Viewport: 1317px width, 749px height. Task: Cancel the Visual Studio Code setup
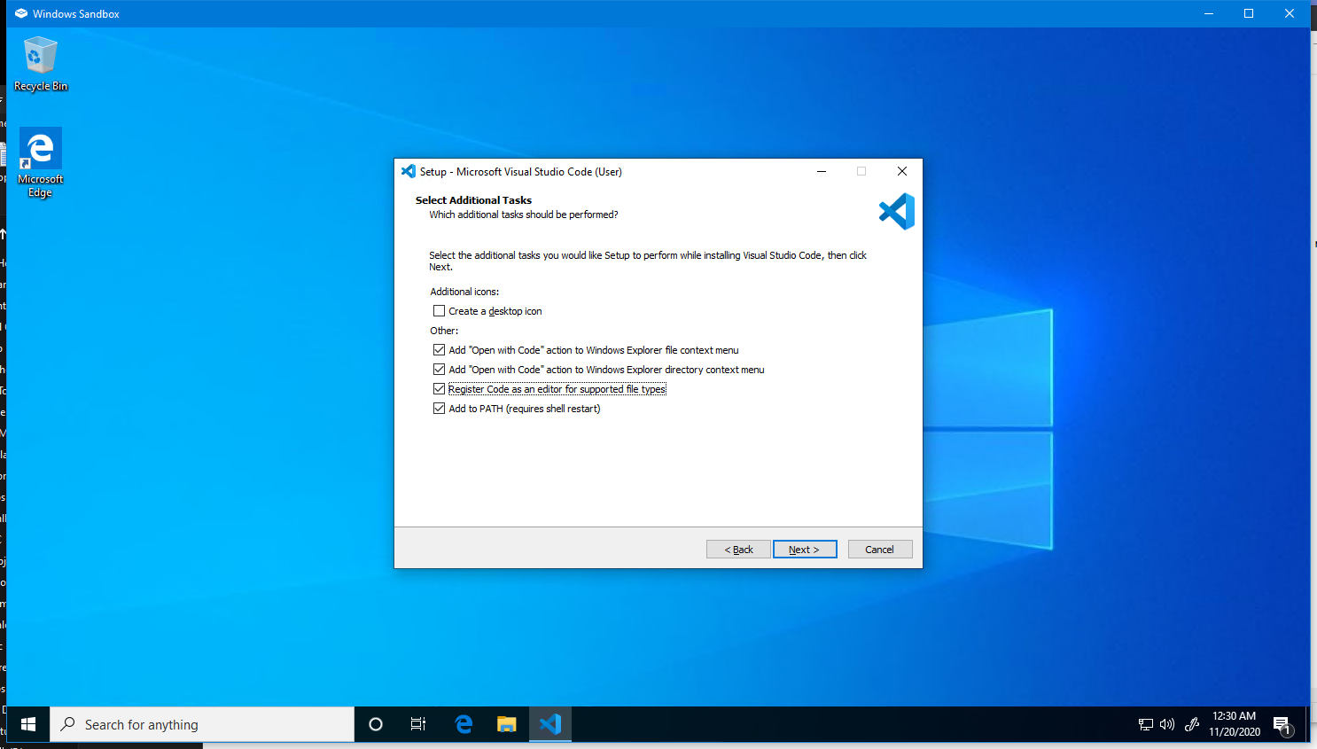coord(879,550)
